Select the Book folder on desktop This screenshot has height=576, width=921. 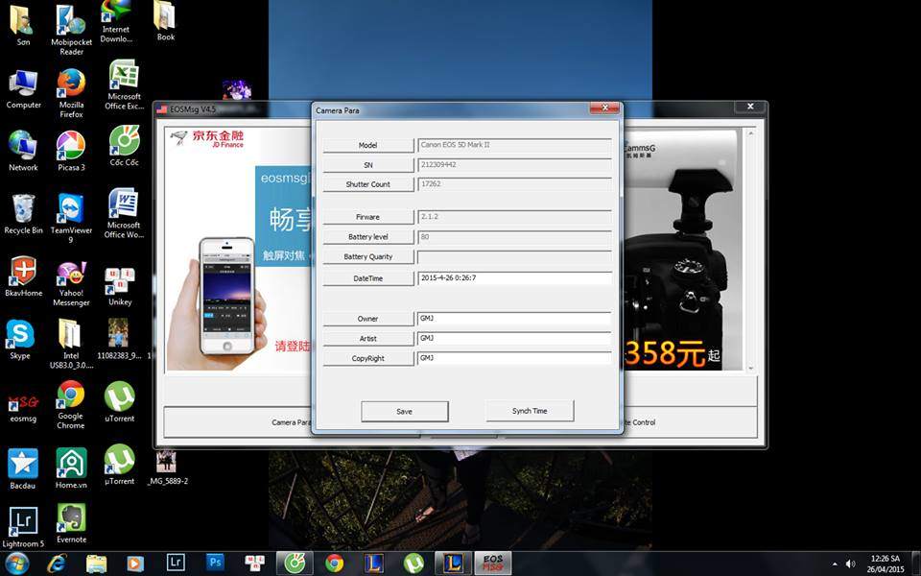(x=165, y=21)
